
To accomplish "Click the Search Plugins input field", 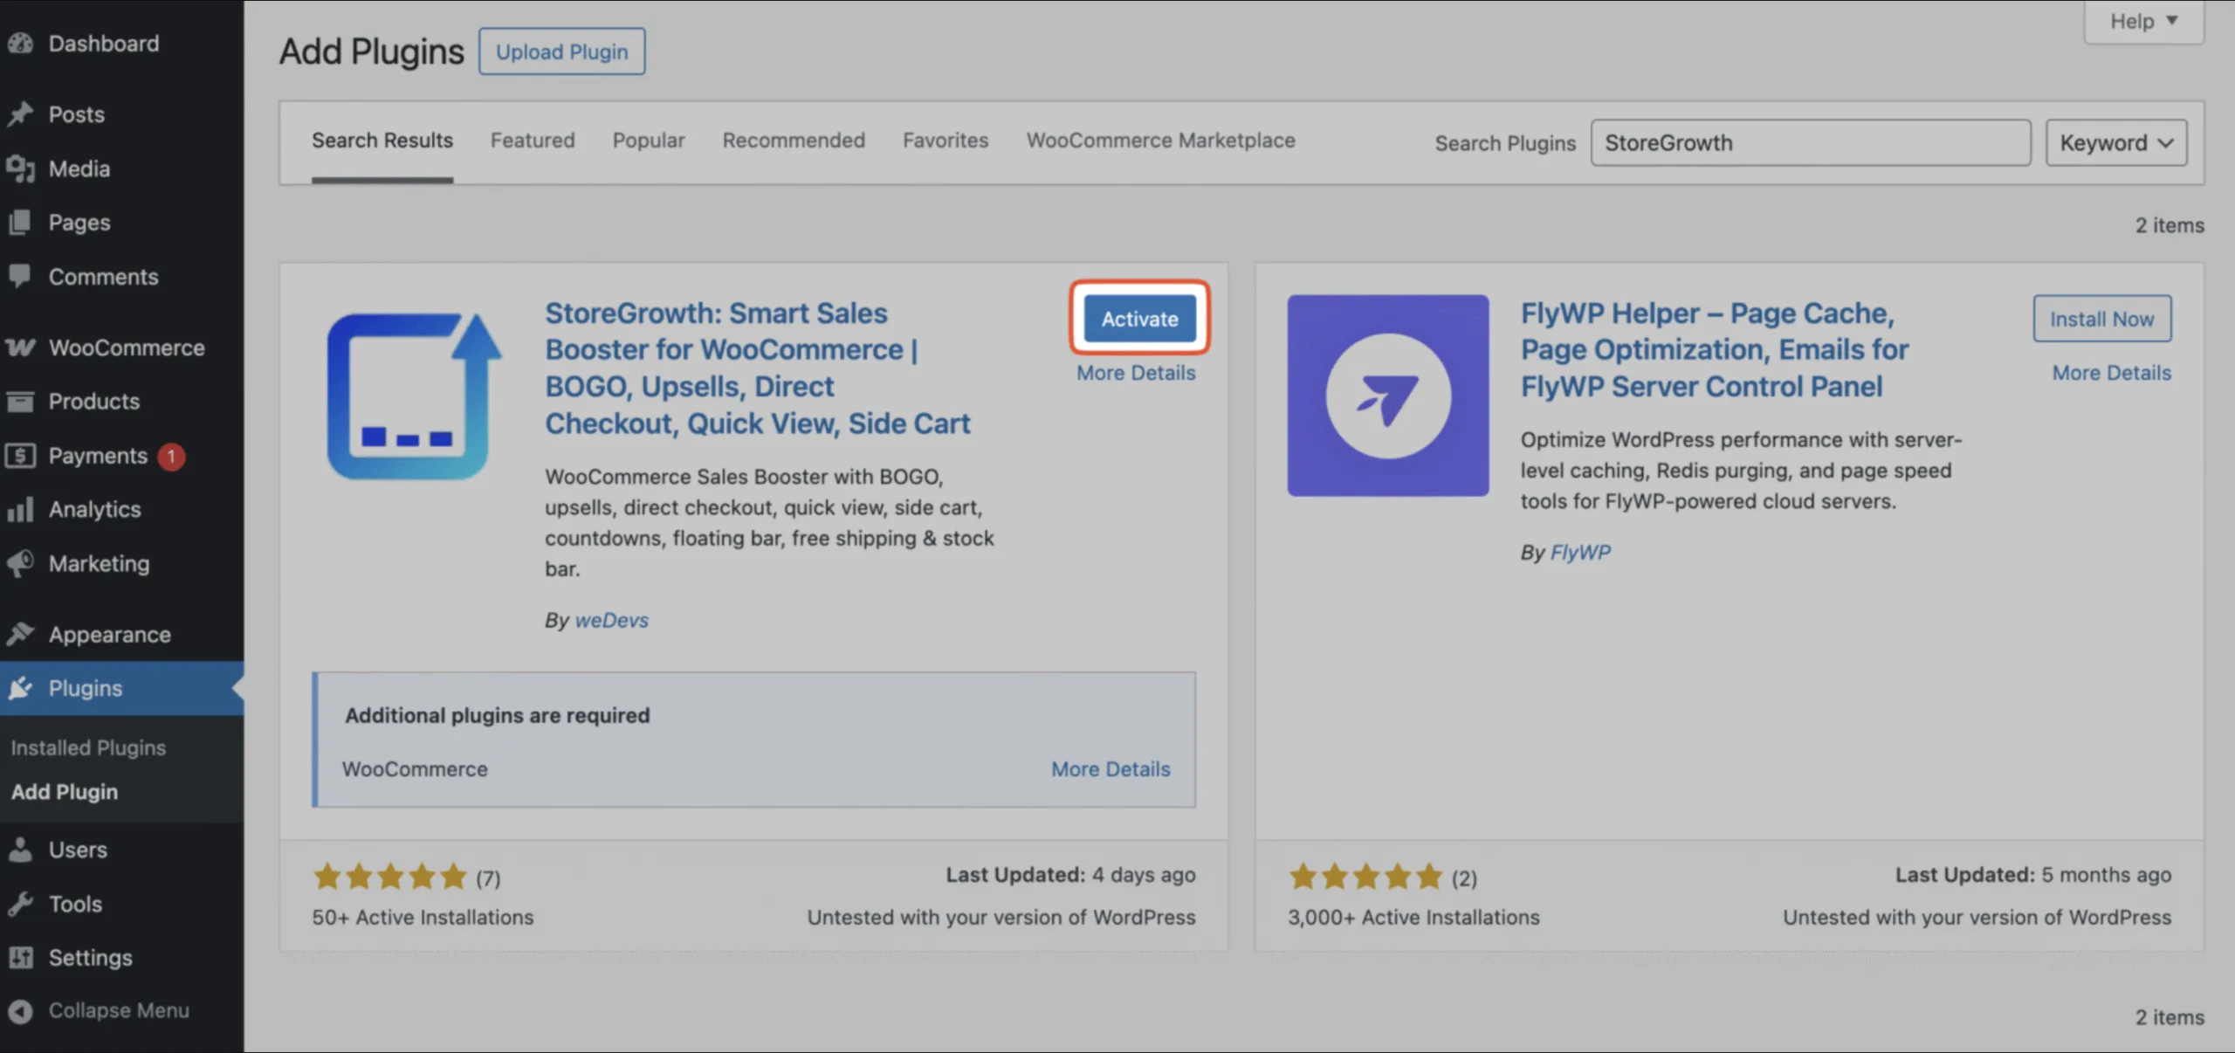I will point(1811,142).
